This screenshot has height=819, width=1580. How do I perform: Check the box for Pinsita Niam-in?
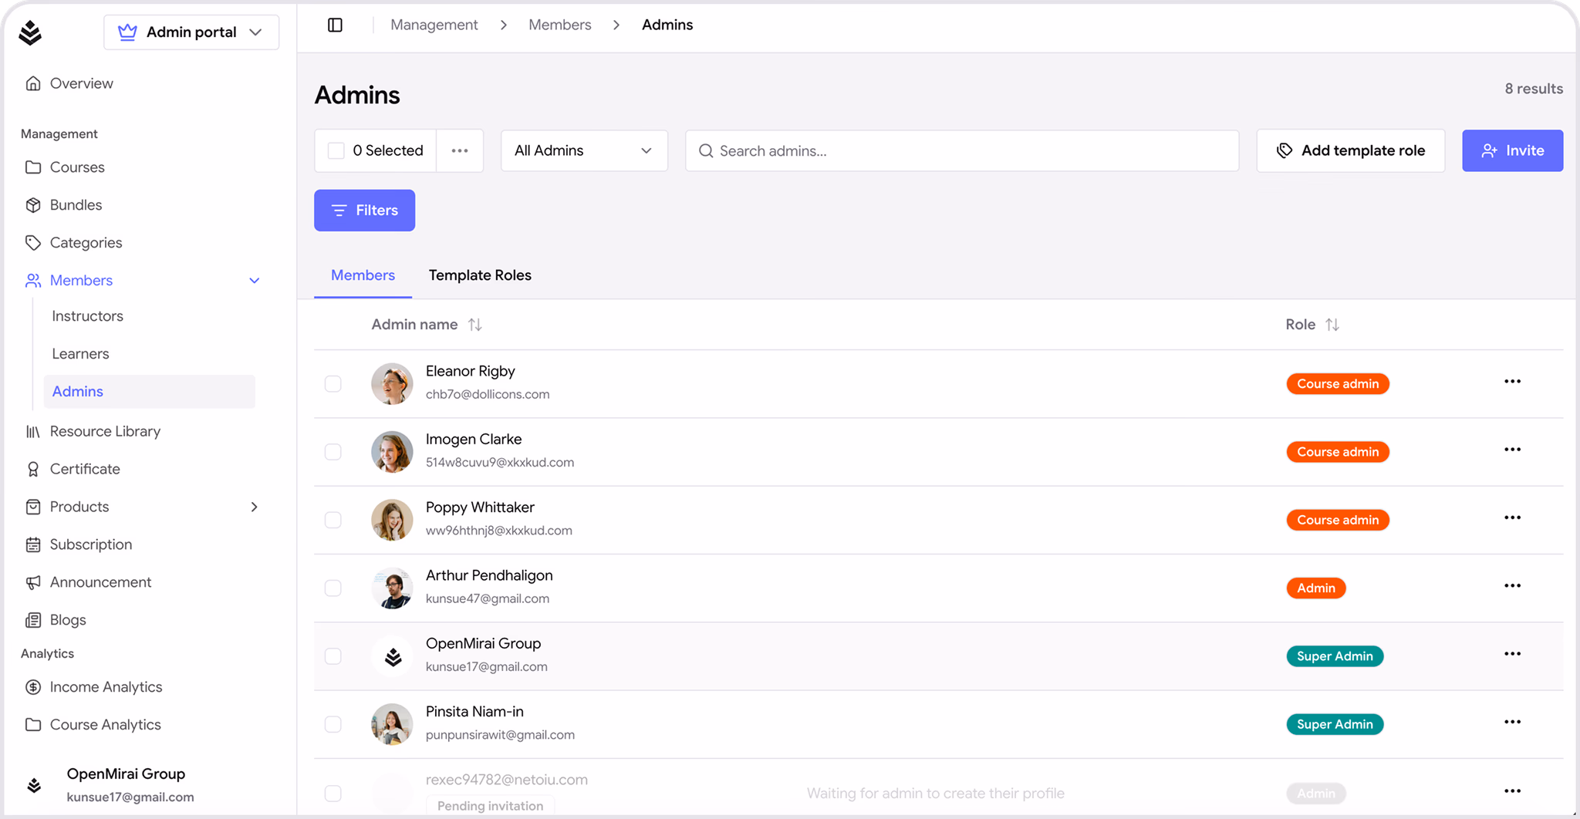[x=333, y=724]
